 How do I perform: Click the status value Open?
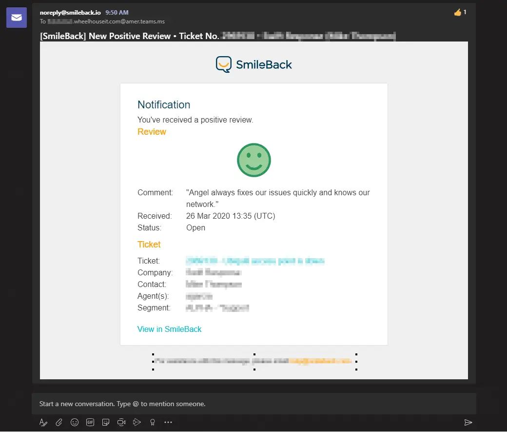(195, 227)
